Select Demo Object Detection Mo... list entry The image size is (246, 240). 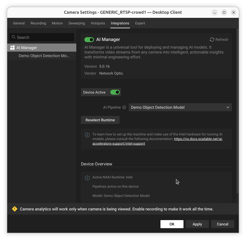pyautogui.click(x=42, y=56)
